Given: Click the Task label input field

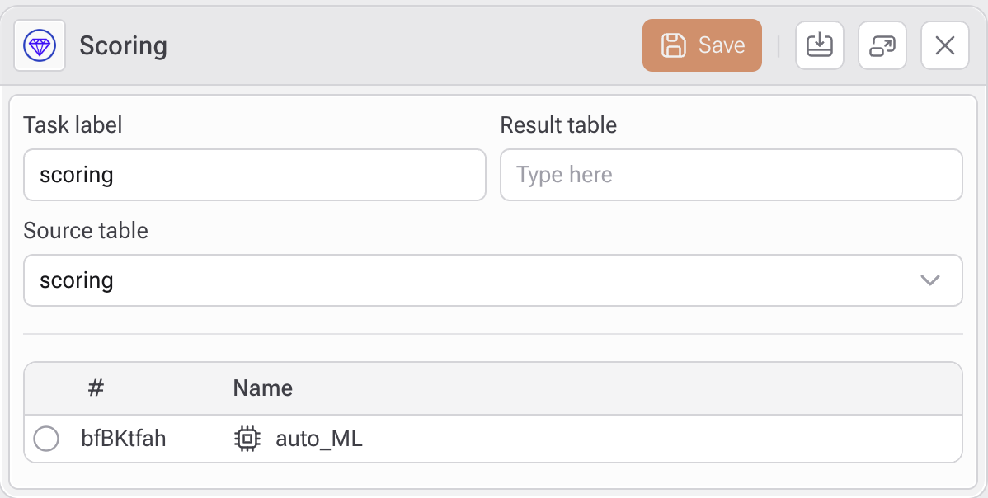Looking at the screenshot, I should point(254,175).
